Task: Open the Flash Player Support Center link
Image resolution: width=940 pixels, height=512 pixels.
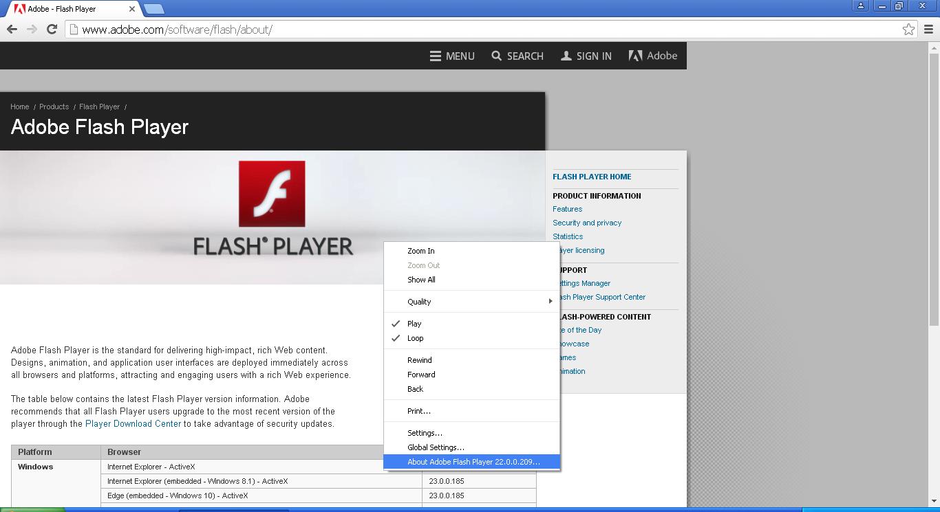Action: pyautogui.click(x=603, y=297)
